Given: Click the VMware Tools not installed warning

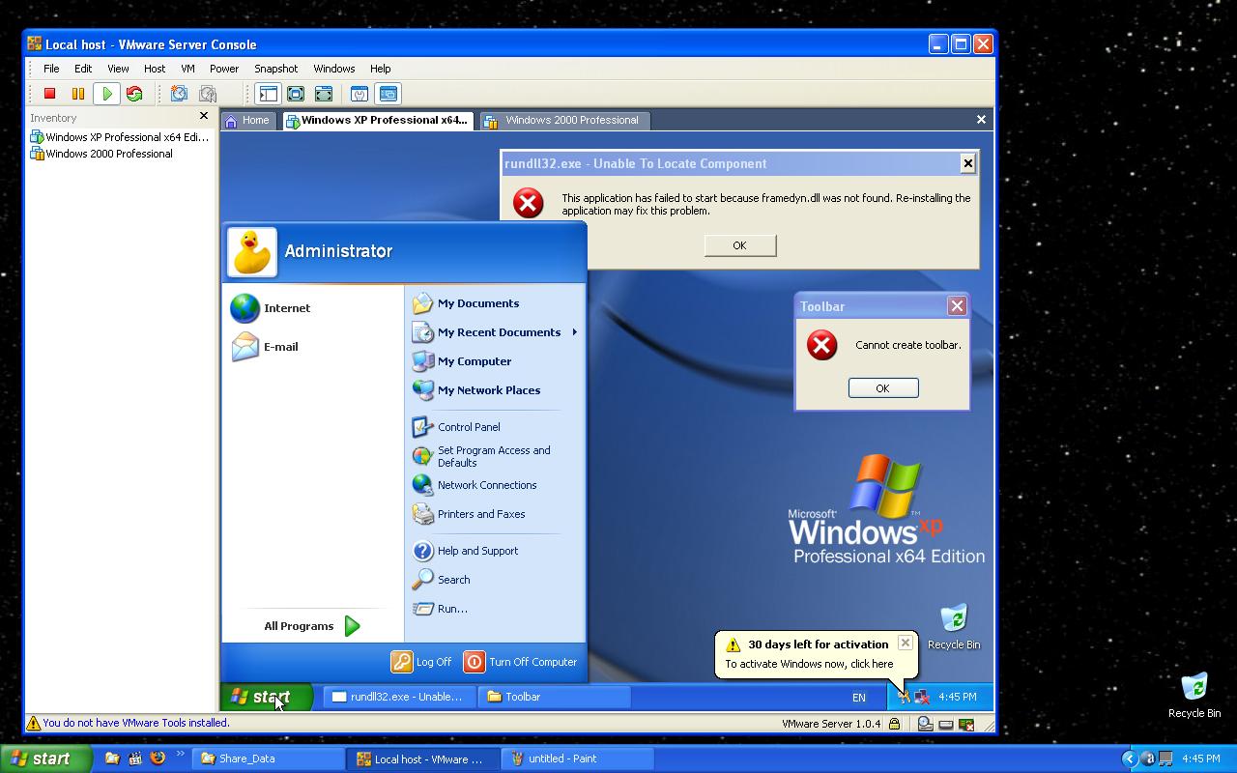Looking at the screenshot, I should 129,723.
